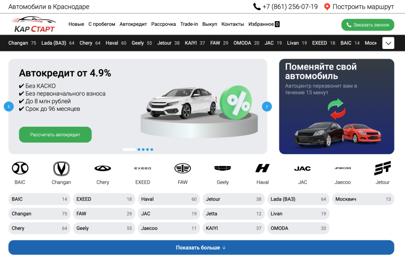The width and height of the screenshot is (405, 262).
Task: Click the favorites counter badge 0
Action: [x=277, y=24]
